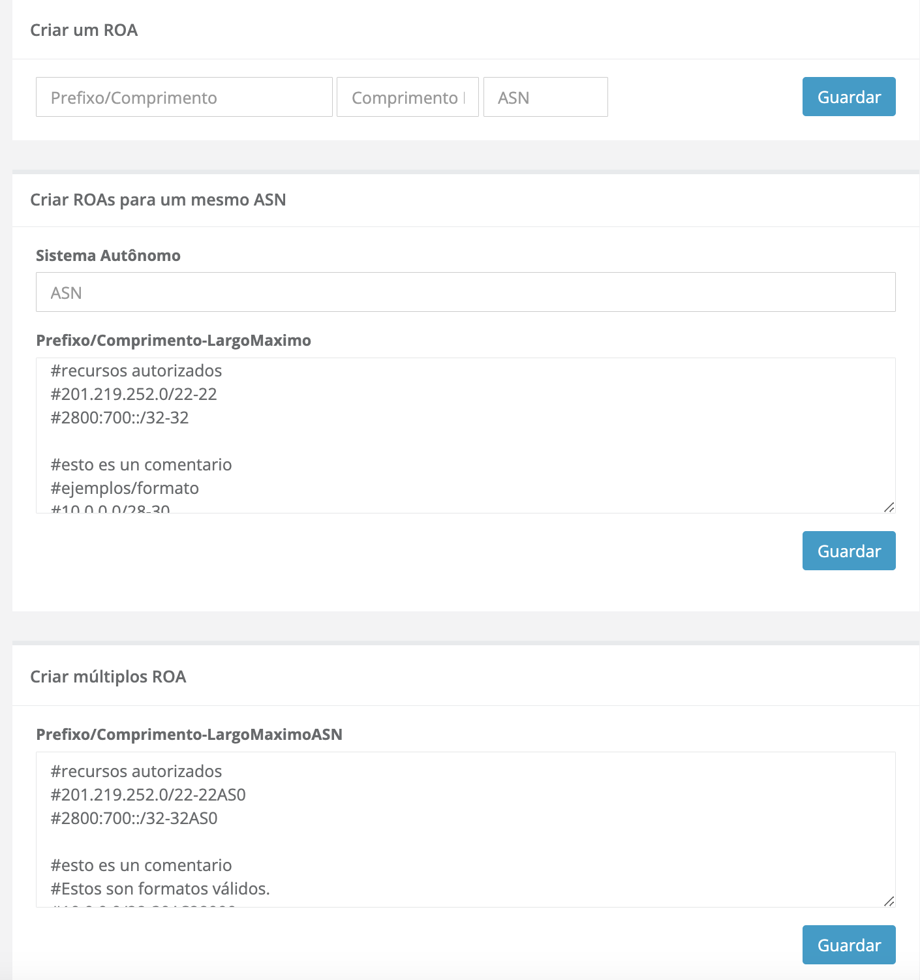
Task: Grab the resize handle of the LargoMaximoASN textarea
Action: coord(889,901)
